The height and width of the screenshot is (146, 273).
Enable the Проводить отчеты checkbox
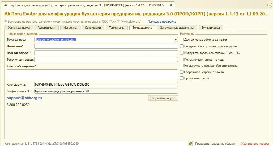[x=182, y=78]
